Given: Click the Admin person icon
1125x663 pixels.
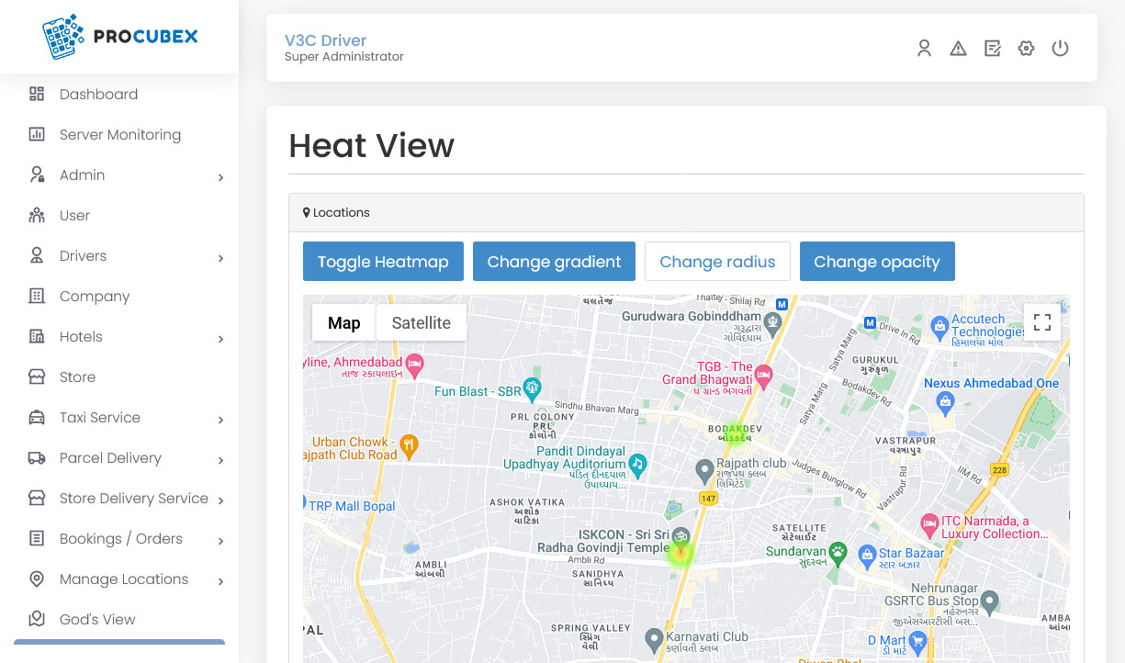Looking at the screenshot, I should pos(37,174).
